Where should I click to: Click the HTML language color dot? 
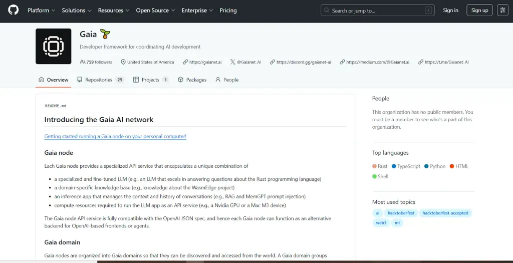(452, 166)
